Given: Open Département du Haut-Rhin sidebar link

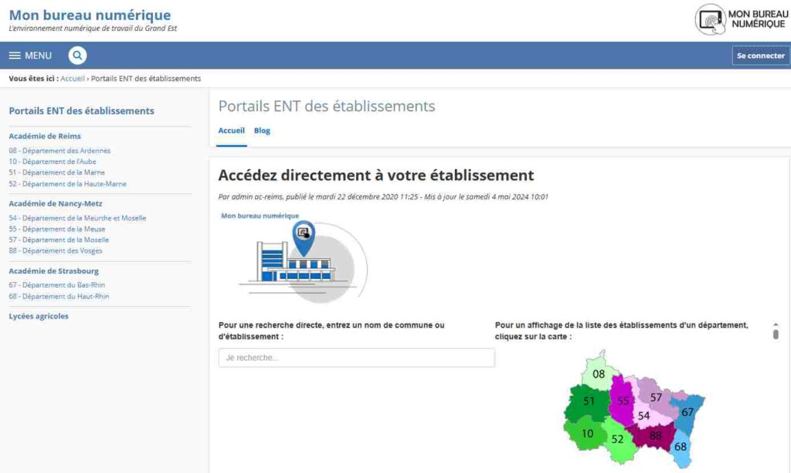Looking at the screenshot, I should coord(59,296).
